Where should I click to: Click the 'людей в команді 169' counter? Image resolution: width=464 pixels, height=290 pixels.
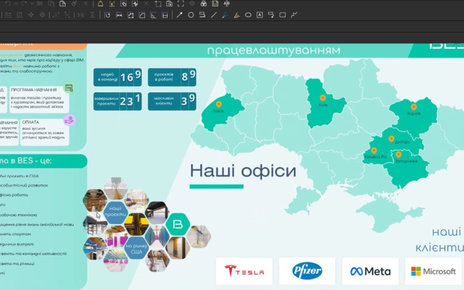pyautogui.click(x=118, y=77)
